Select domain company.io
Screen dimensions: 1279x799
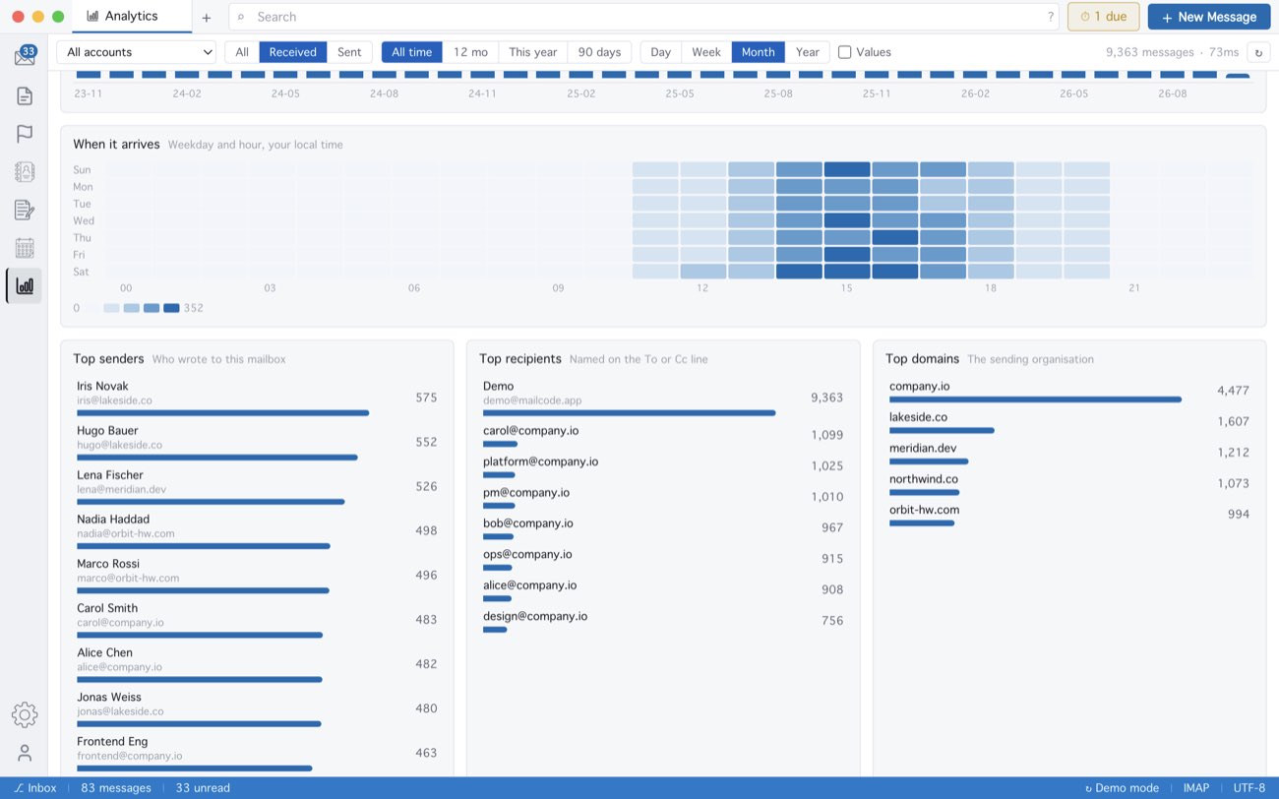1069,391
